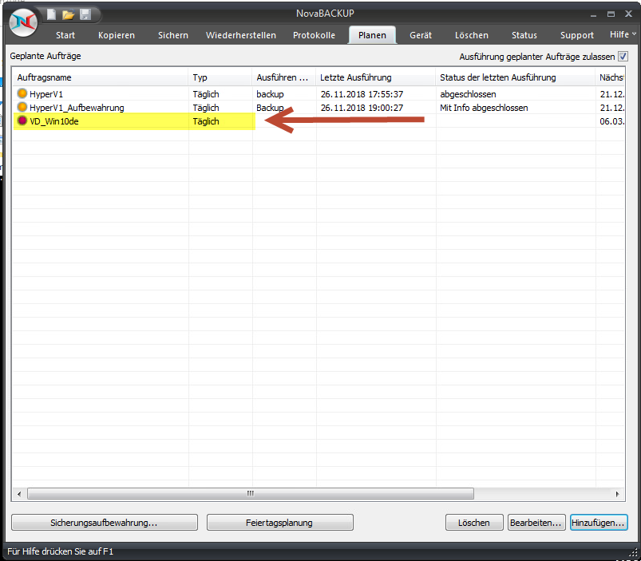Select the HyperV1 job row name
The width and height of the screenshot is (641, 561).
(46, 94)
